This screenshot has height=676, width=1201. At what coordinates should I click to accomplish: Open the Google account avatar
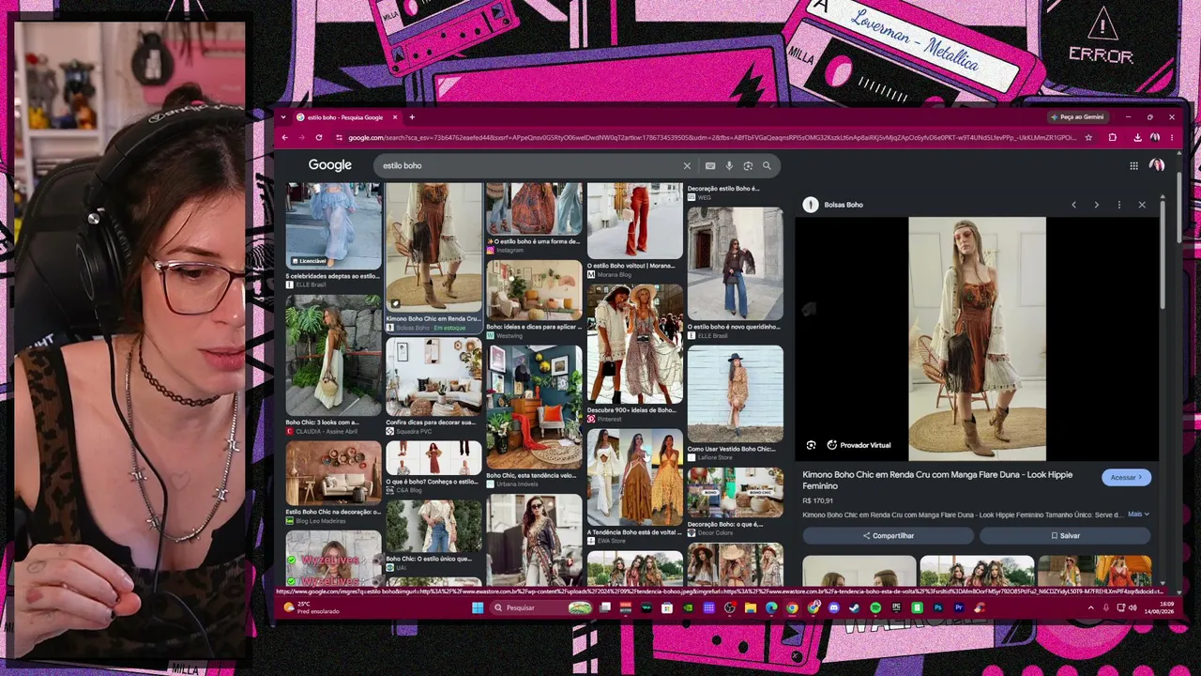click(x=1157, y=165)
